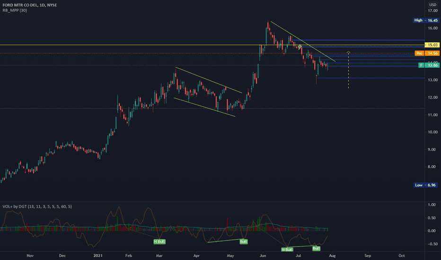The height and width of the screenshot is (260, 441).
Task: Click the H Bull label near Jul
Action: [x=287, y=250]
